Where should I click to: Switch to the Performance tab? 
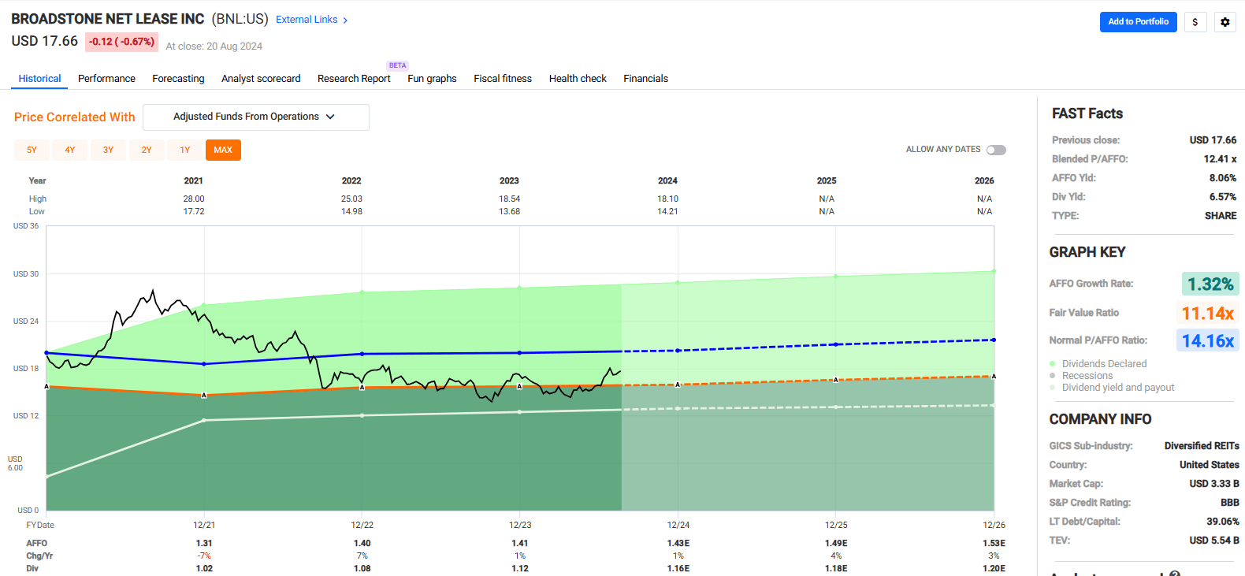(106, 79)
